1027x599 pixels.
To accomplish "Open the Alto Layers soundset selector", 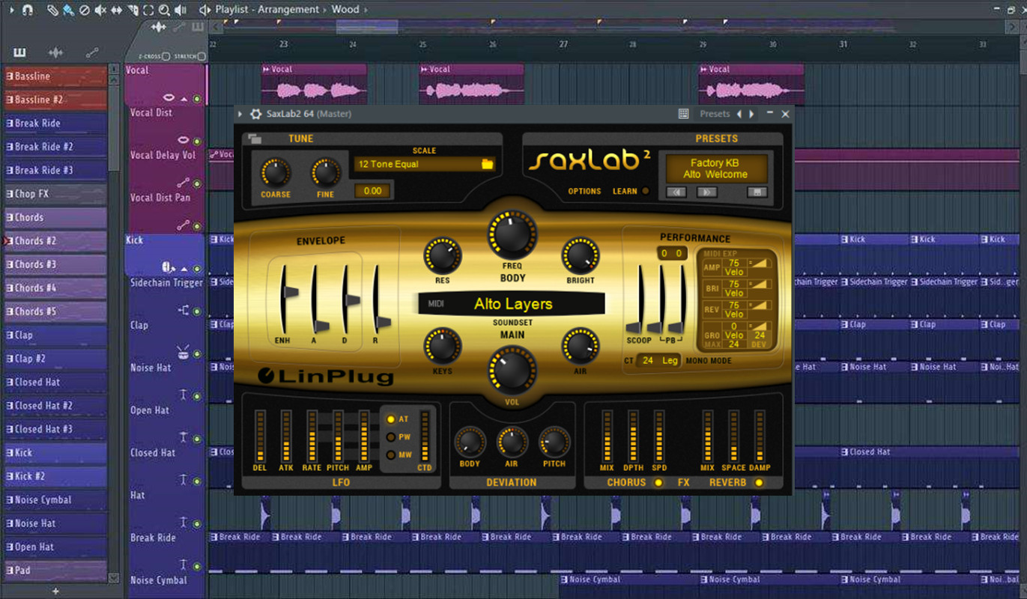I will 512,304.
